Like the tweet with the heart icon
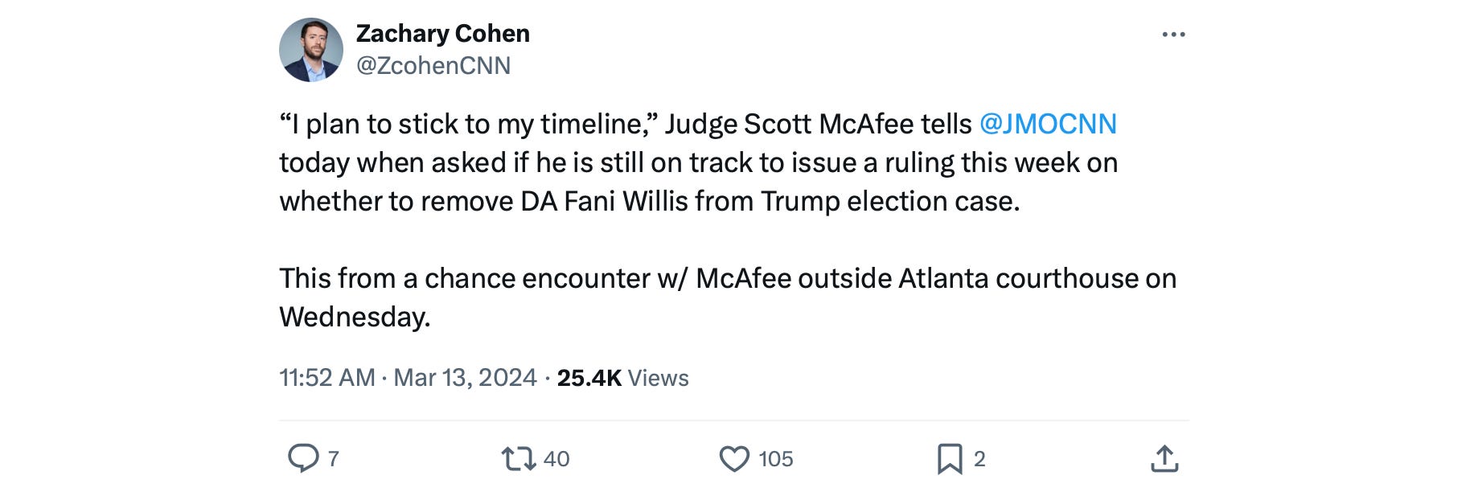1470x492 pixels. click(x=733, y=459)
